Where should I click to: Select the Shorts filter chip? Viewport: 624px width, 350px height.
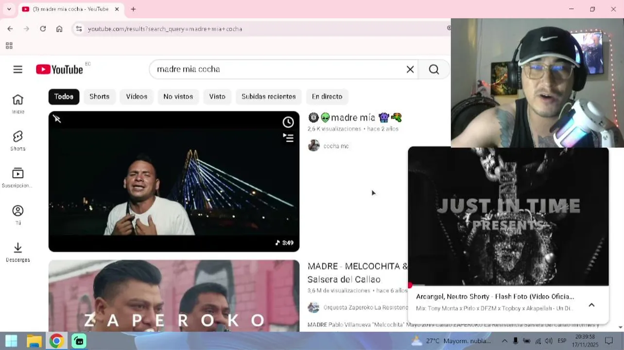99,97
